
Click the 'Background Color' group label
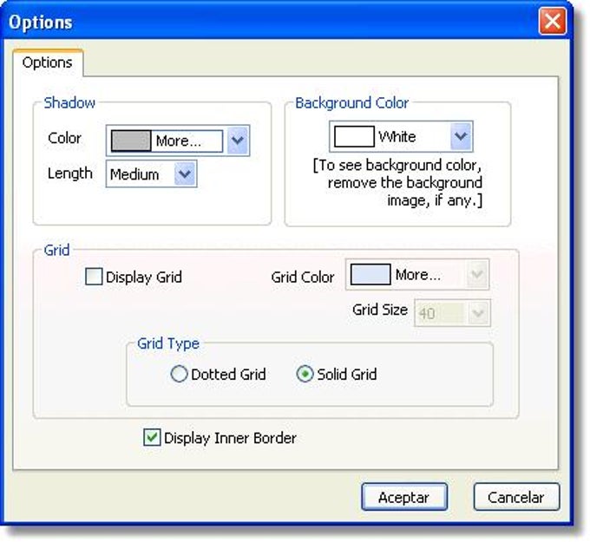pos(351,102)
